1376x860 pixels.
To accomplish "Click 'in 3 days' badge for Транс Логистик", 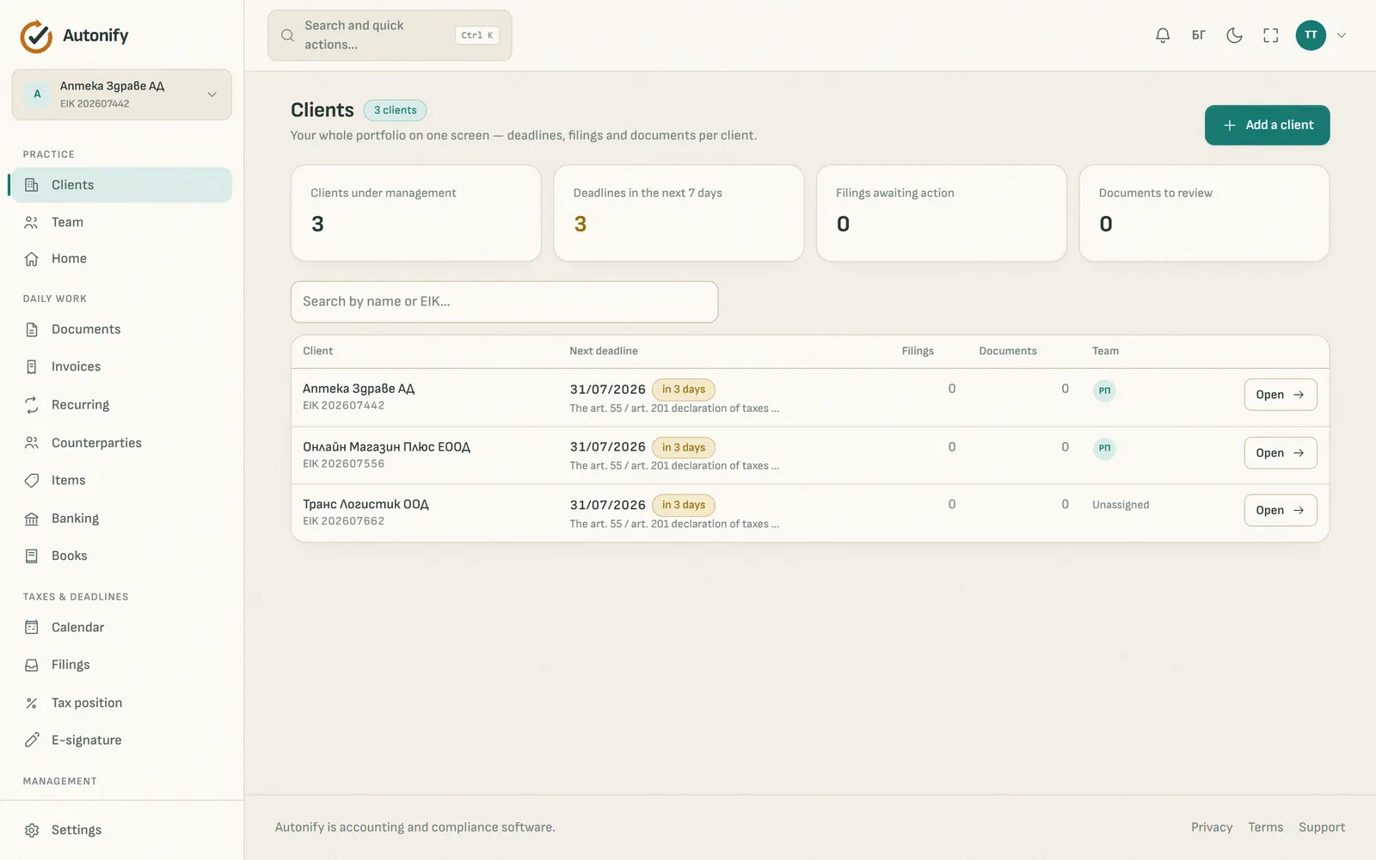I will click(684, 505).
